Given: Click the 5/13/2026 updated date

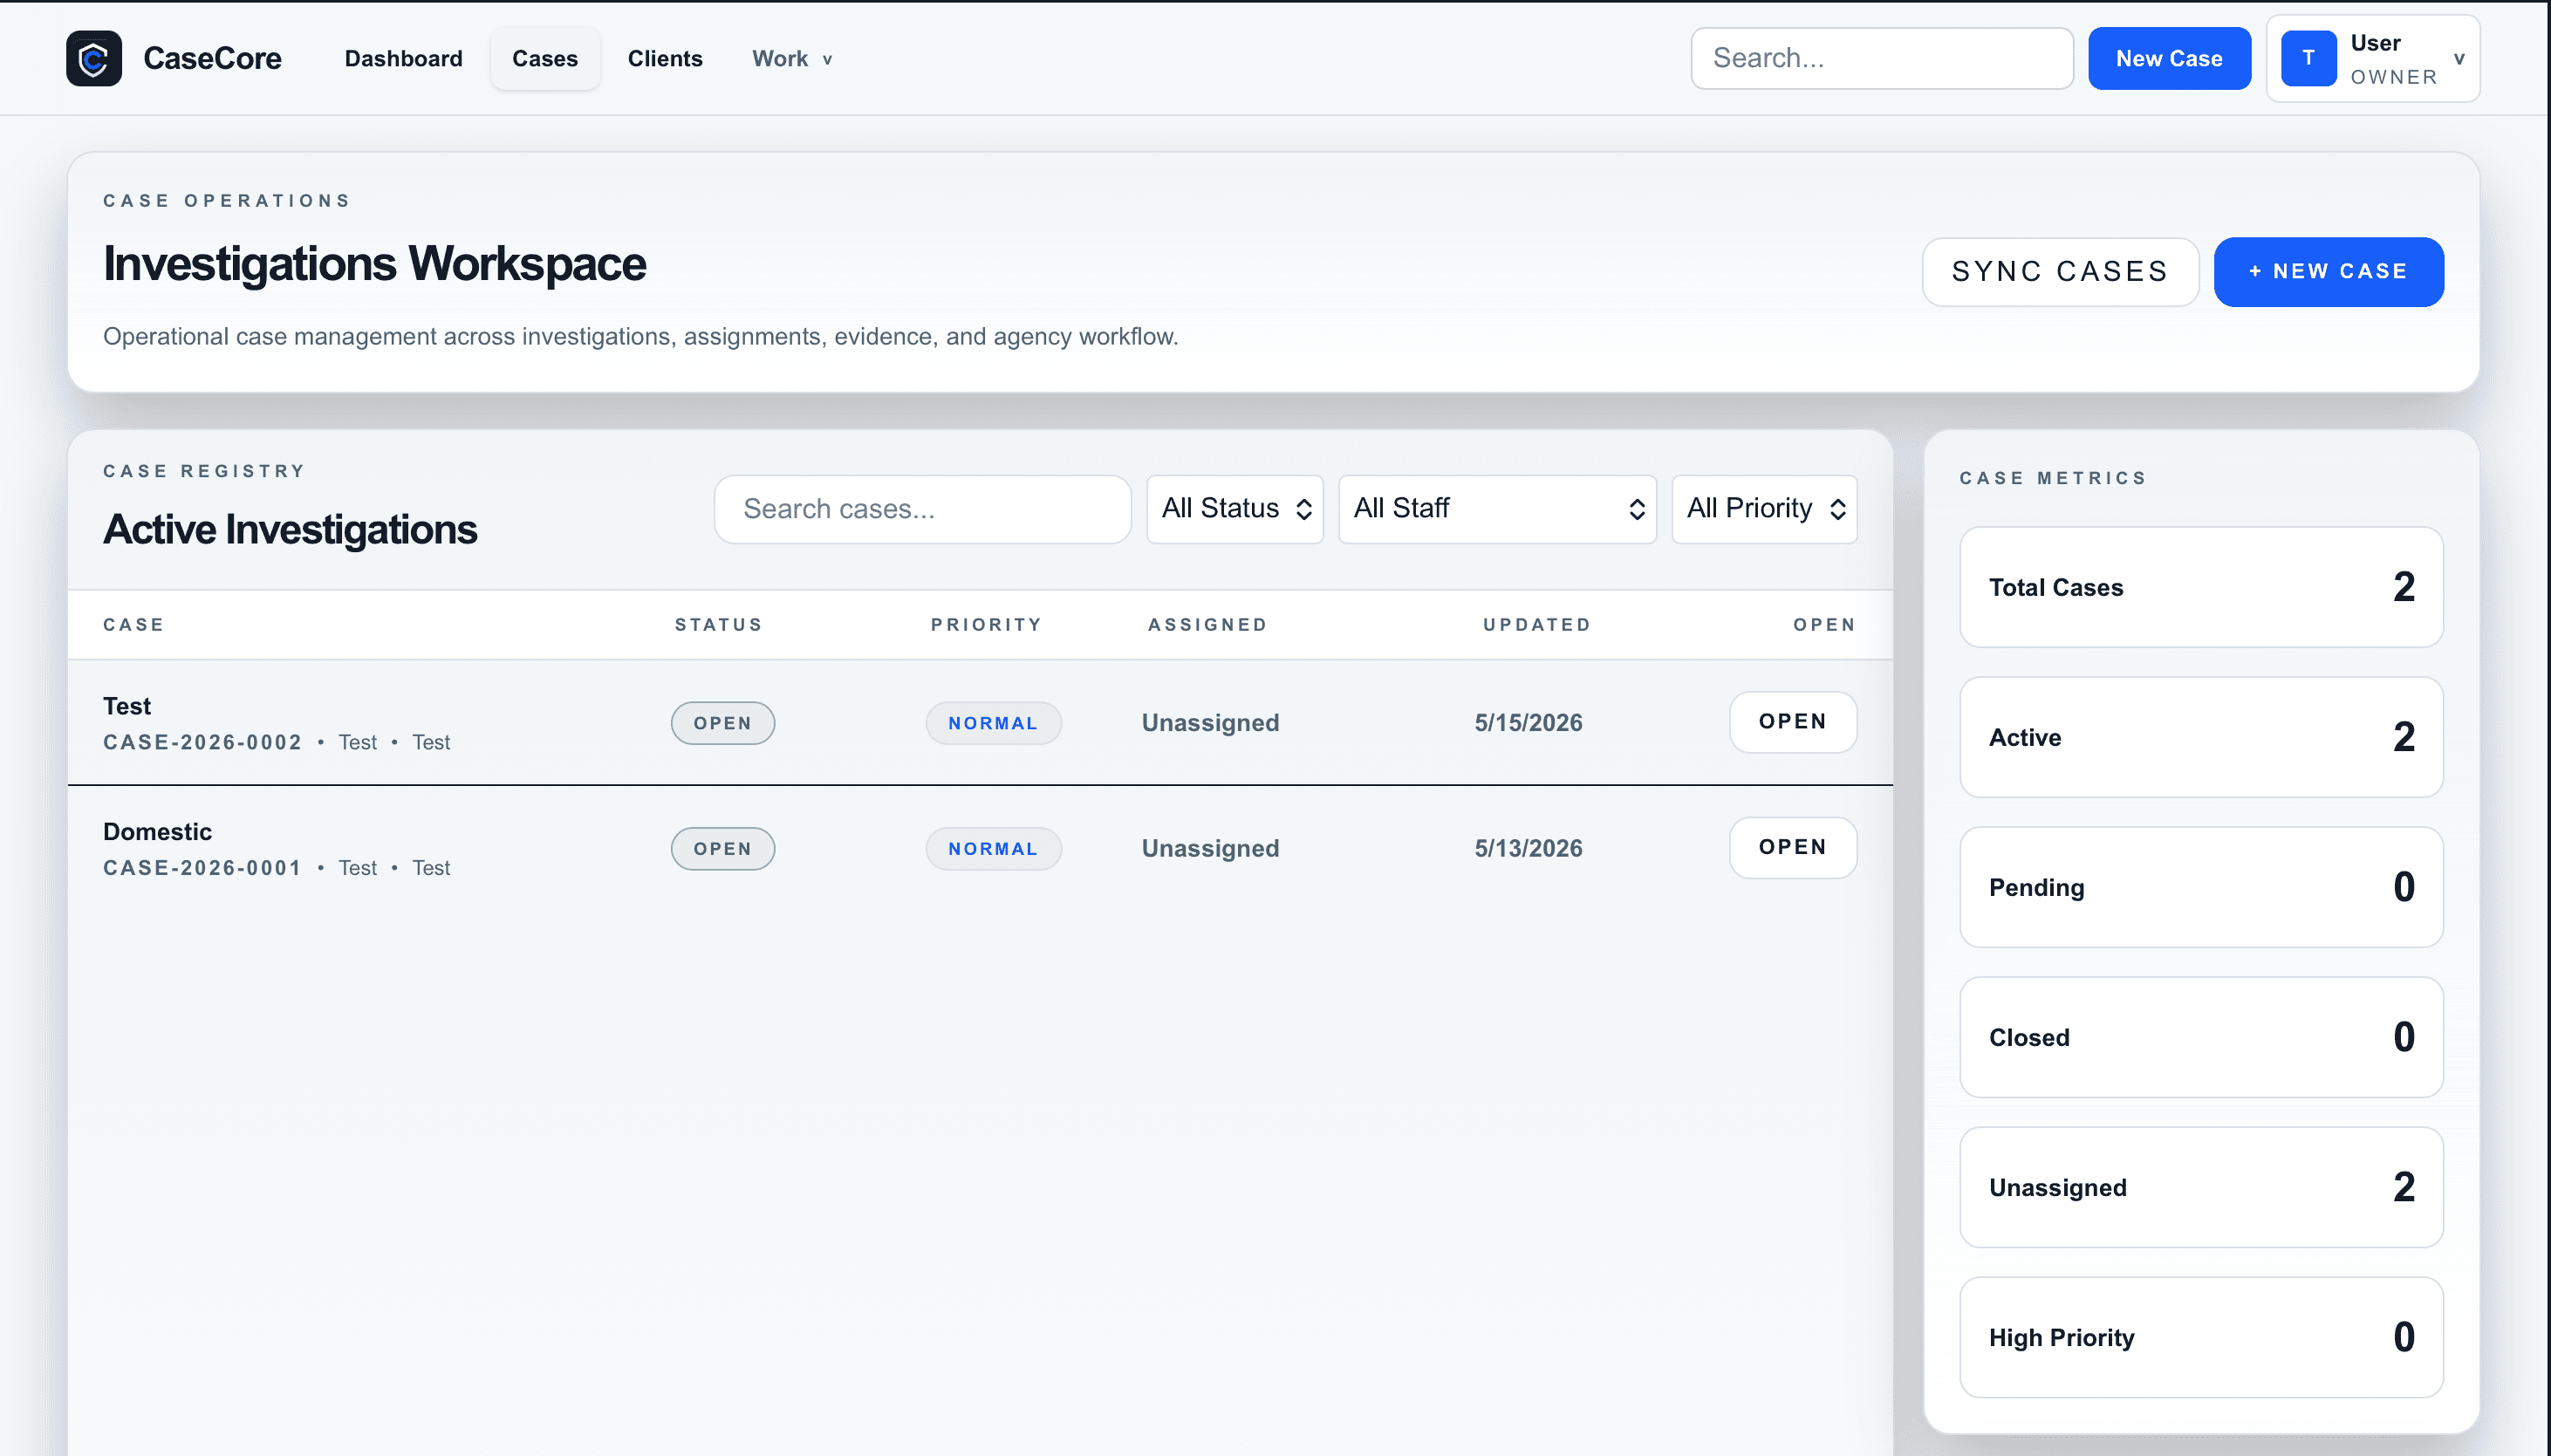Looking at the screenshot, I should pyautogui.click(x=1528, y=849).
